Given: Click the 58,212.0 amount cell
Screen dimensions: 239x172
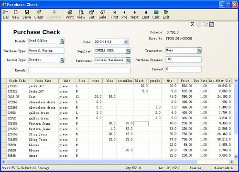Looking at the screenshot, I should tap(220, 140).
